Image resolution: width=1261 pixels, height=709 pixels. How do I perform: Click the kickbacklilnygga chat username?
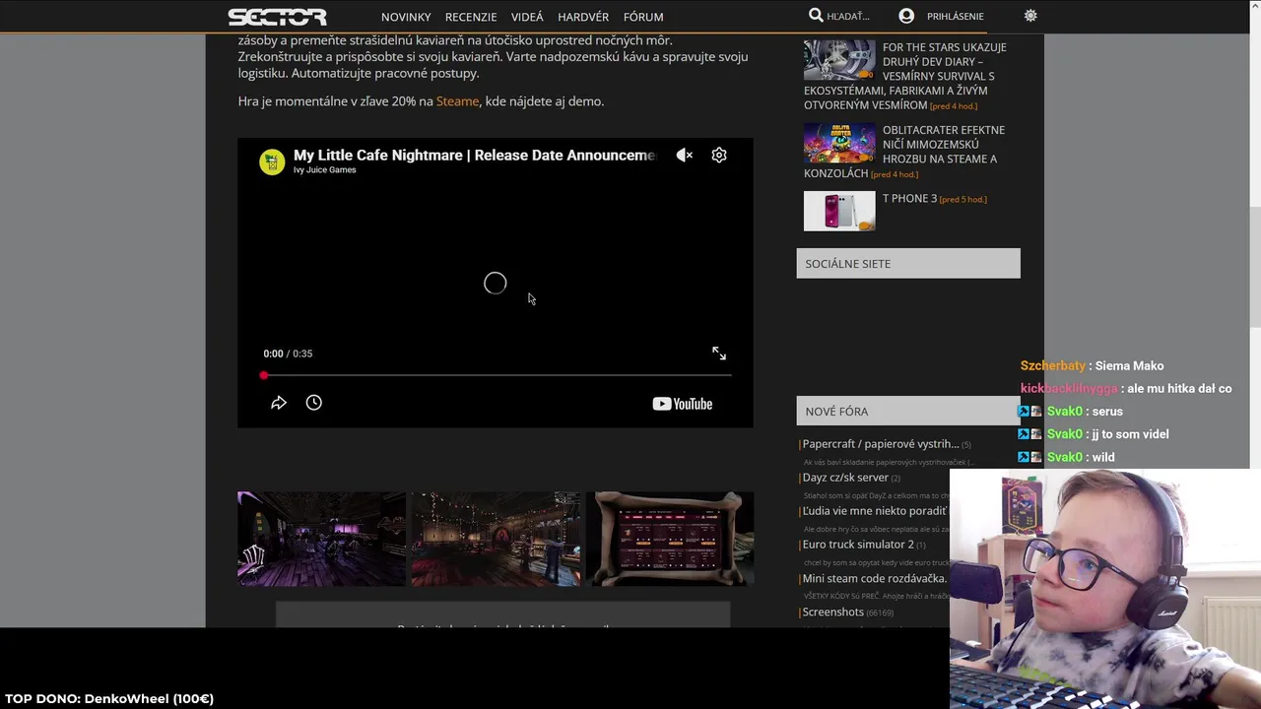pos(1069,389)
